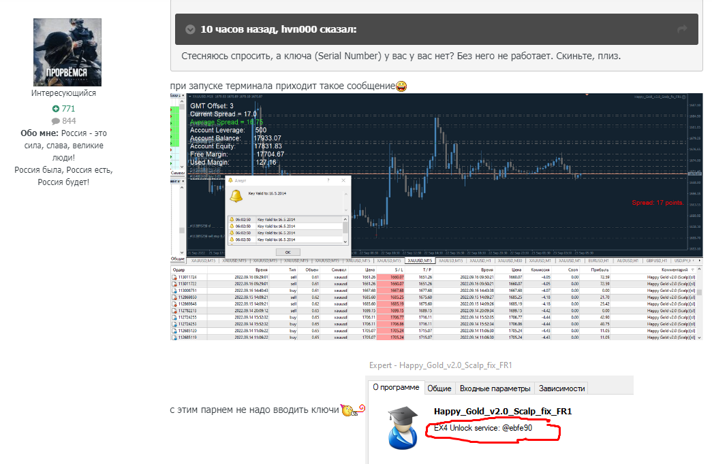
Task: Click the text EX4 Unlock service: @ebfe90
Action: point(482,428)
